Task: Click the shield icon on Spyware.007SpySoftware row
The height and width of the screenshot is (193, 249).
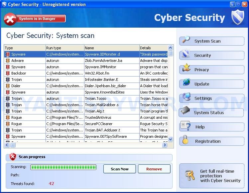Action: point(8,136)
